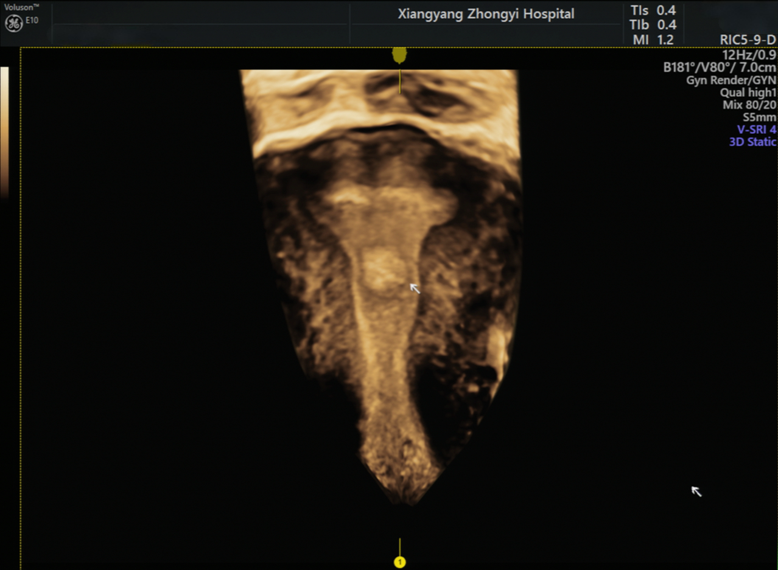Click the white arrow pointer in black area
This screenshot has width=778, height=570.
point(696,491)
